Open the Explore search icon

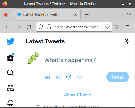[x=10, y=73]
